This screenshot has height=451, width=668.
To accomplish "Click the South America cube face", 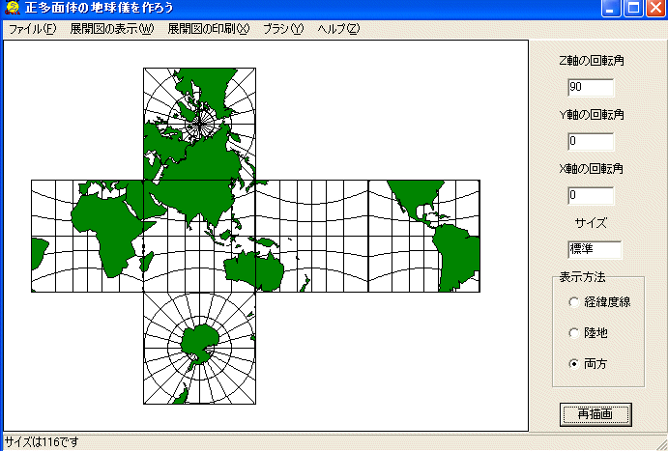I will tap(424, 237).
